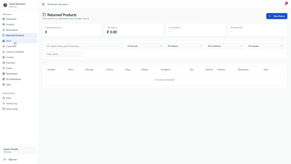Click the Customer Analytics chart icon
Viewport: 291px width, 164px height.
click(3, 52)
